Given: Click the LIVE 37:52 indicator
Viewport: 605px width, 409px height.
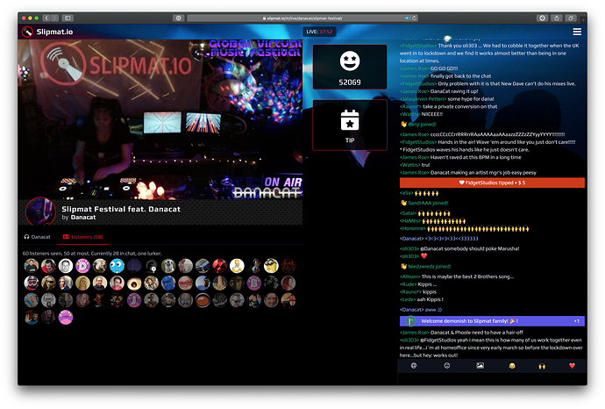Looking at the screenshot, I should pos(319,32).
